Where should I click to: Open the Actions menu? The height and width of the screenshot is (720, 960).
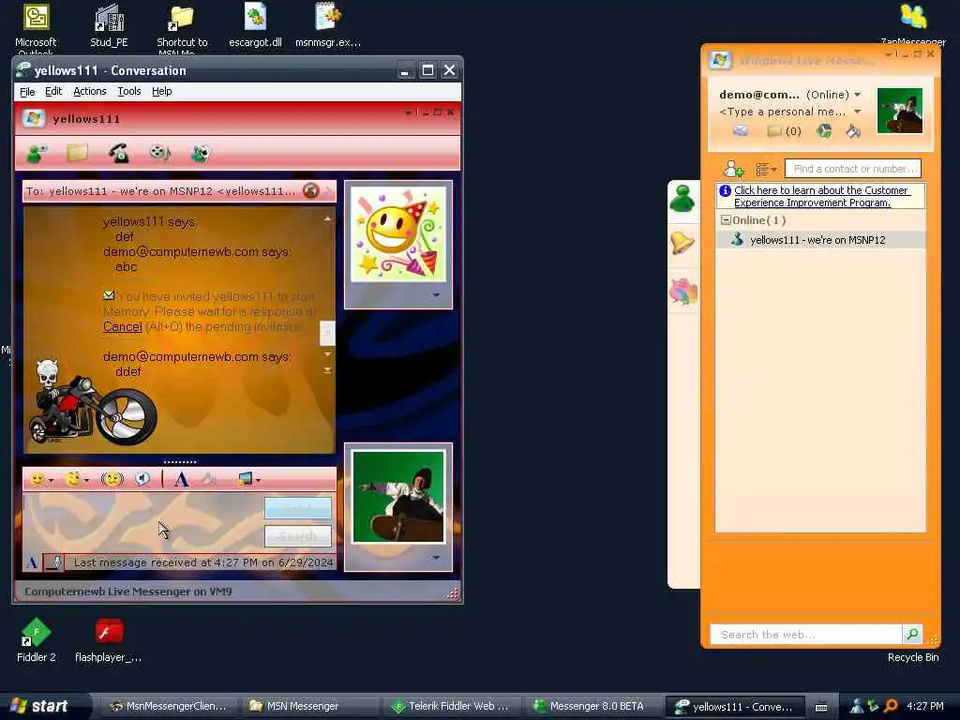click(x=90, y=91)
